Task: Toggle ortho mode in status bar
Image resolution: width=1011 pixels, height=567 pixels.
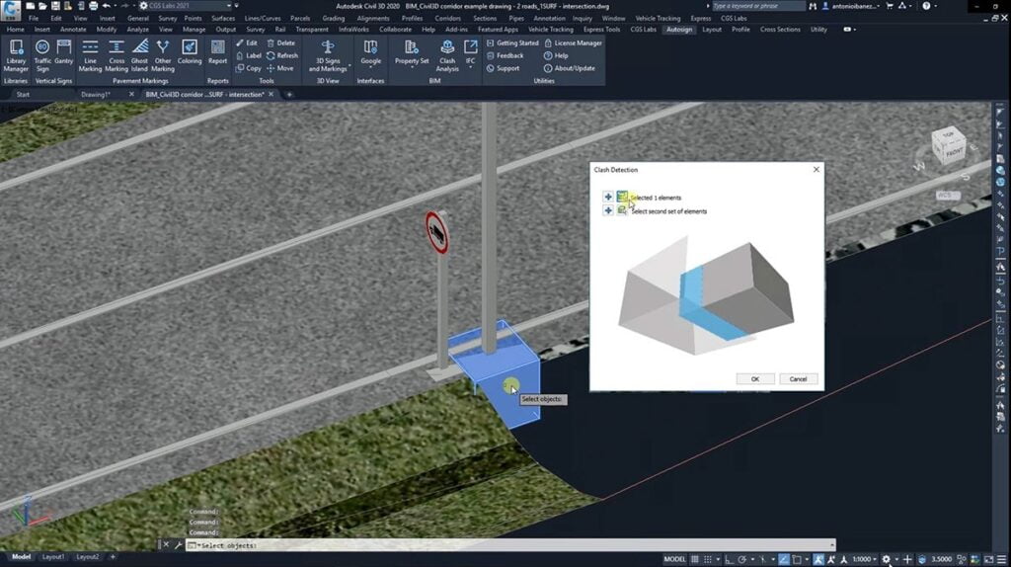Action: point(727,559)
